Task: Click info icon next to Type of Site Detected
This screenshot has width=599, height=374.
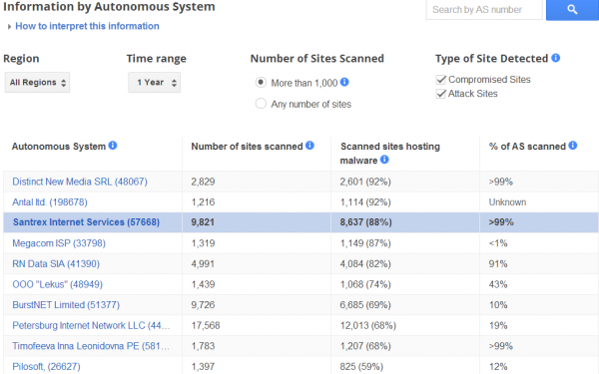Action: 556,58
